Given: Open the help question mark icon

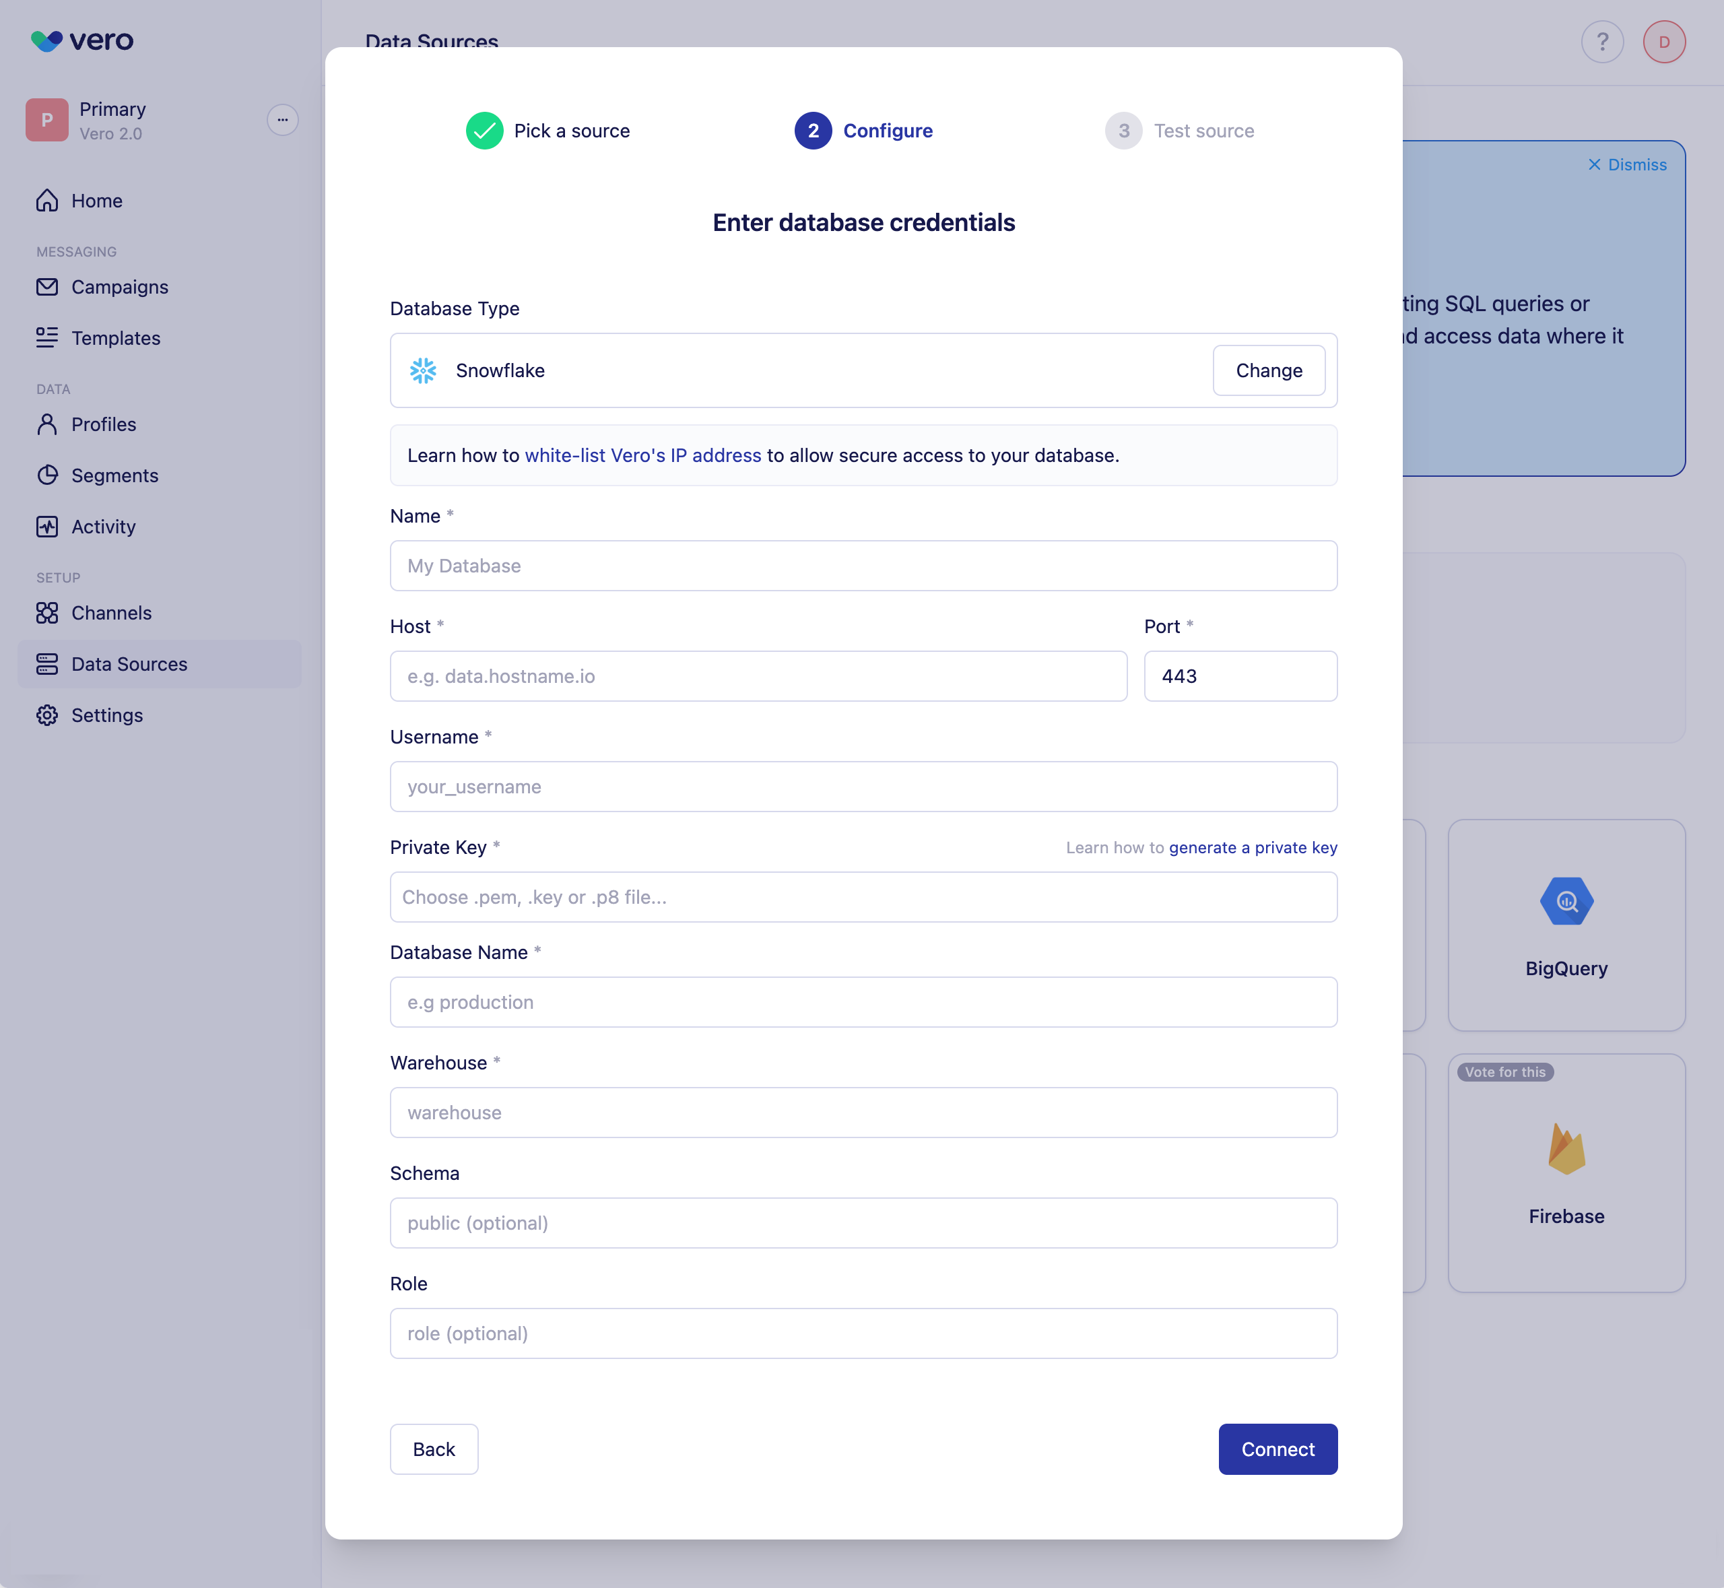Looking at the screenshot, I should (x=1601, y=42).
